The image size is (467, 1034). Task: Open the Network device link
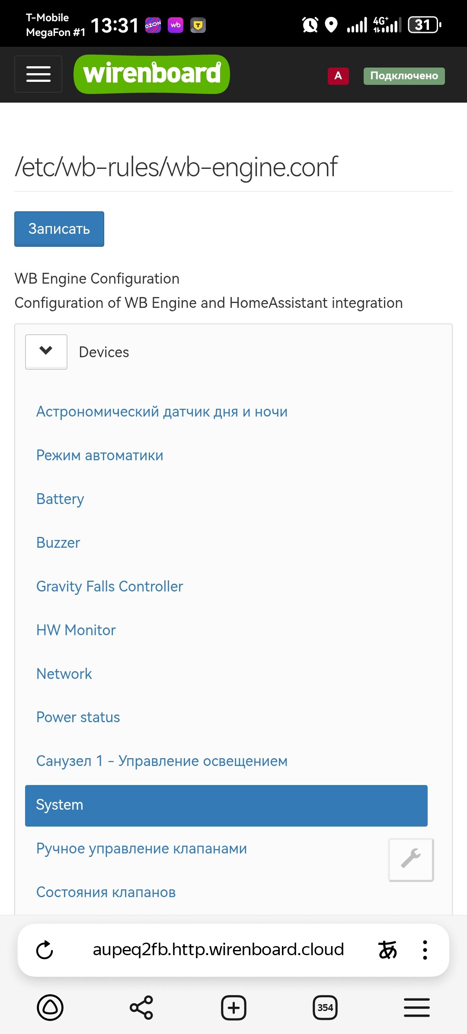64,674
